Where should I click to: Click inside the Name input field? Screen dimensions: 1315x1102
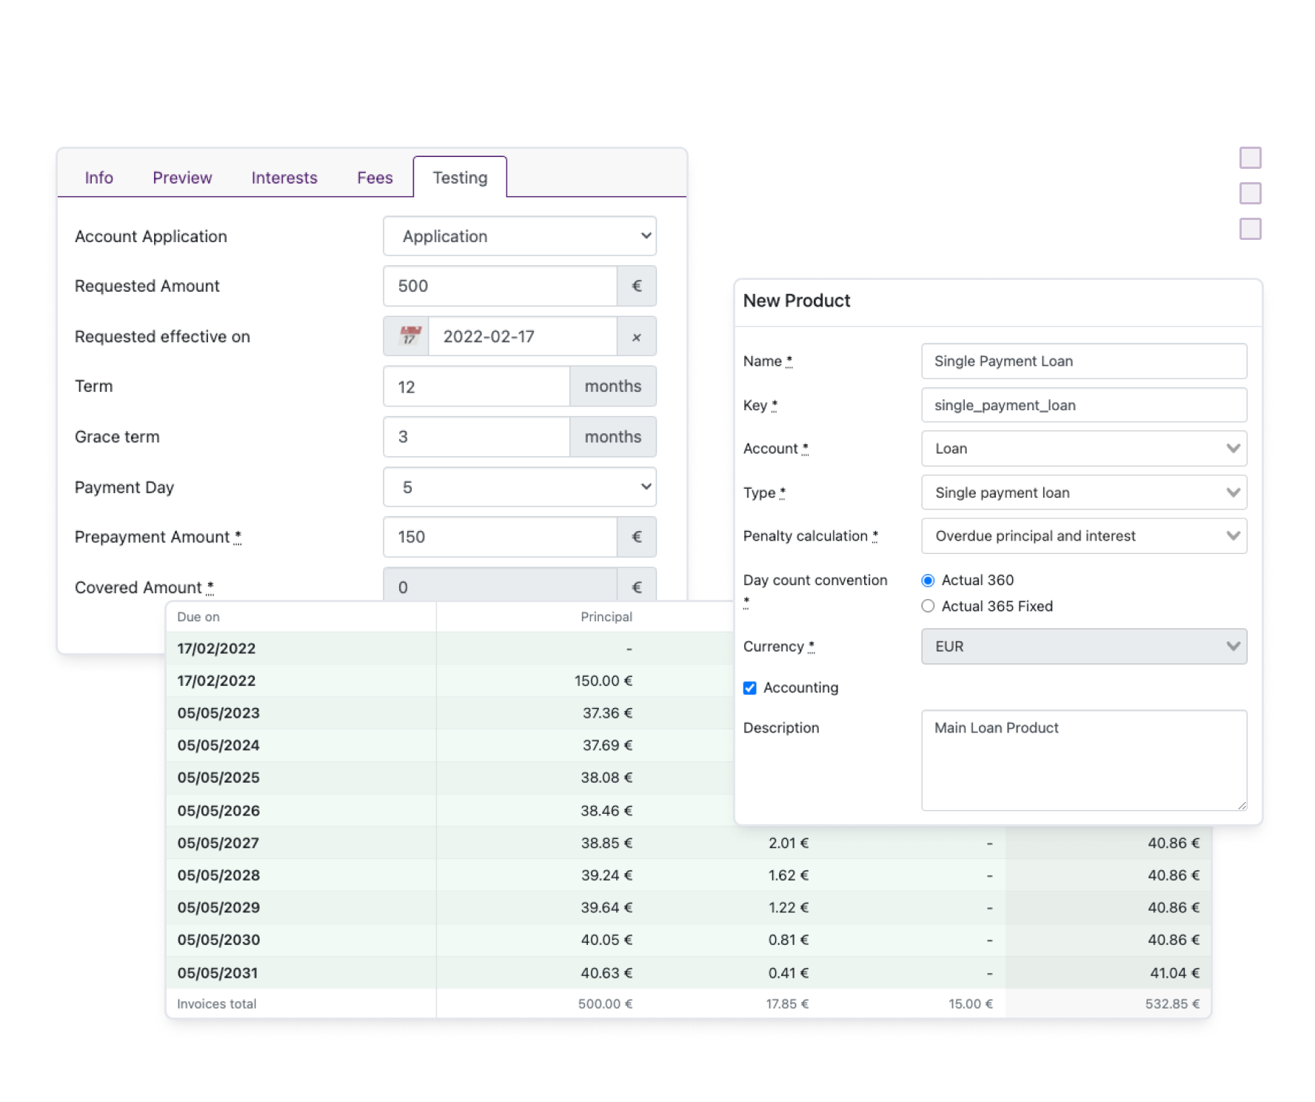(x=1083, y=361)
